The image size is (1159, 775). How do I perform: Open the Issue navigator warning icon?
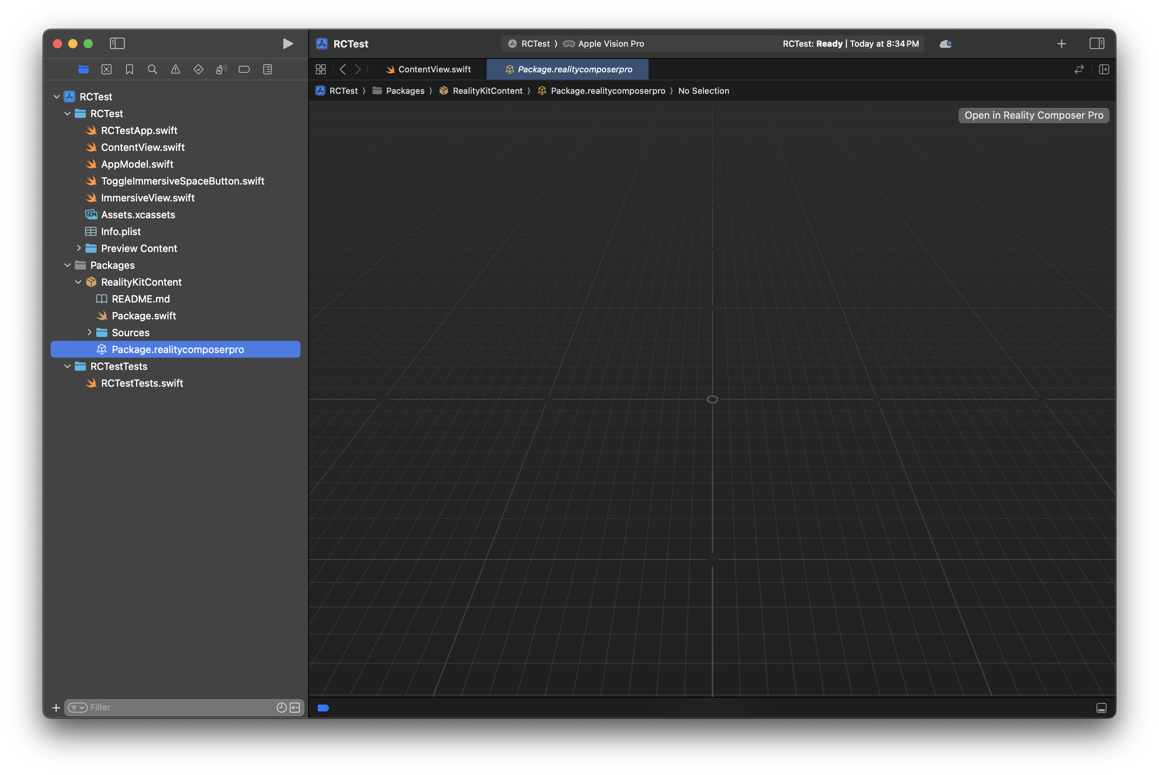click(x=176, y=70)
